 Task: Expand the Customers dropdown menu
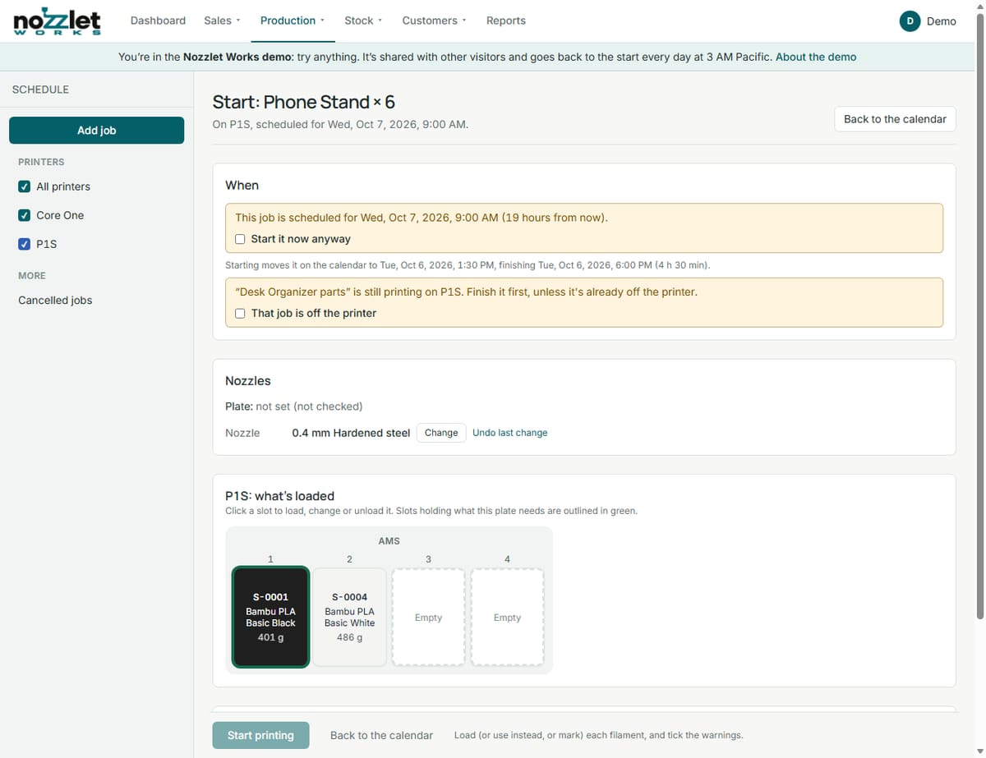click(x=434, y=21)
